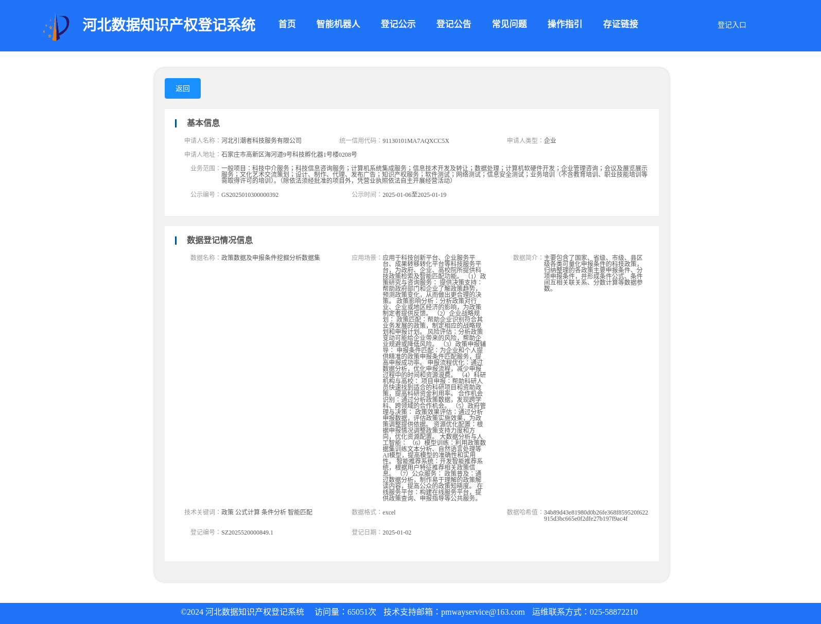Click the business scope text beginning 一般项目
Screen dimensions: 821x624
click(x=434, y=174)
